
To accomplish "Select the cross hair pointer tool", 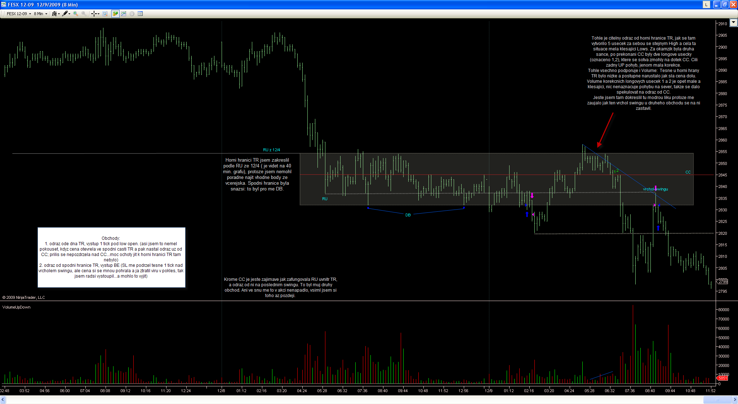I will tap(94, 14).
